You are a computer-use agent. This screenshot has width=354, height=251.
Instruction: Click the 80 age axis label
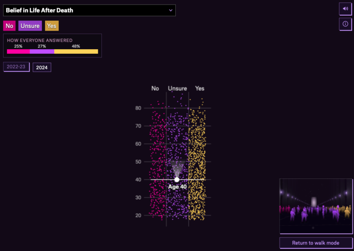138,108
